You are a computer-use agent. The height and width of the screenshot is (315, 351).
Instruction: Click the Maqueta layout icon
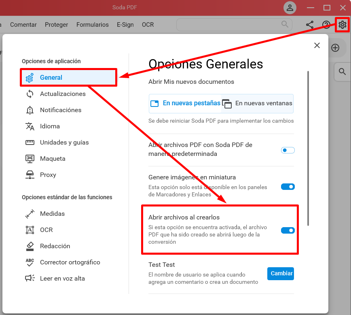[x=30, y=159]
